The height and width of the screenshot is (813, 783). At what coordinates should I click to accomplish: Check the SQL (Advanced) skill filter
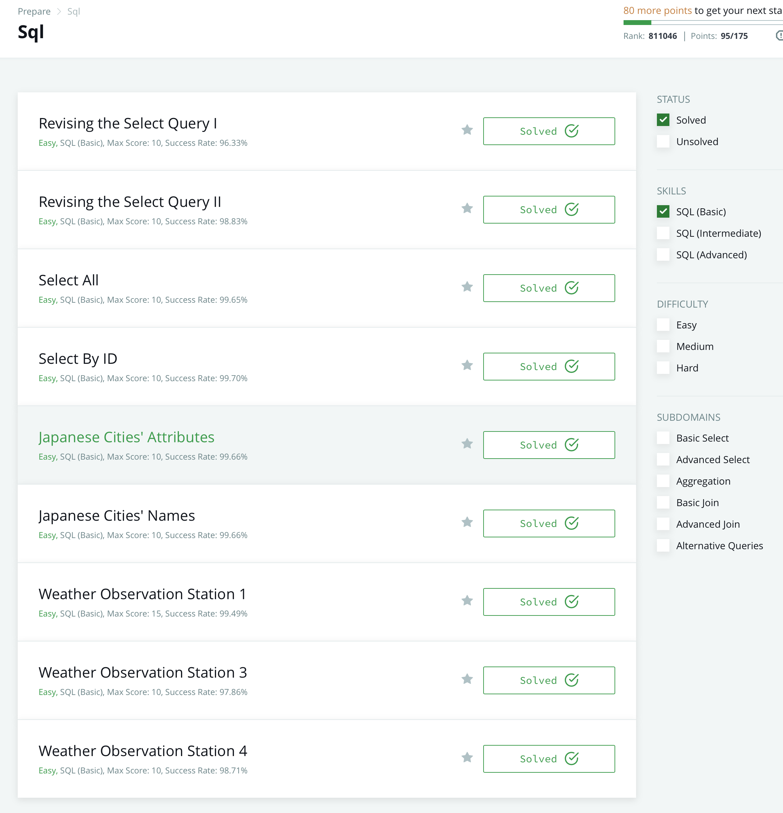[663, 255]
